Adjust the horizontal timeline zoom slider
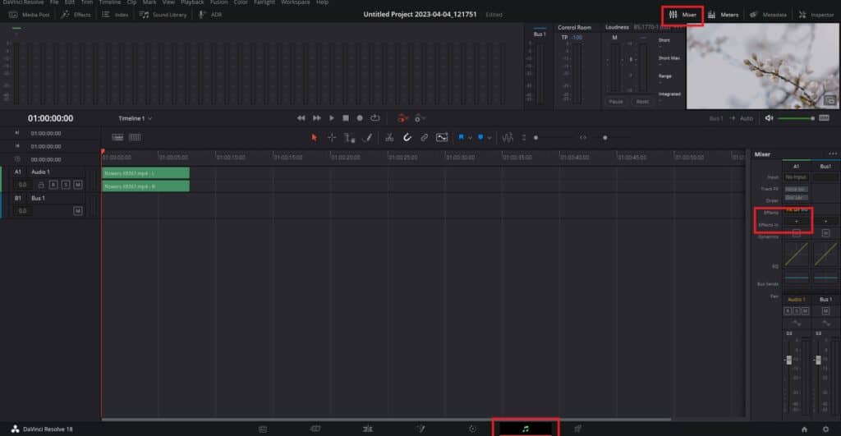 click(x=606, y=138)
